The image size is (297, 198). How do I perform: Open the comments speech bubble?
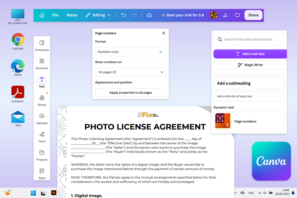click(x=237, y=15)
